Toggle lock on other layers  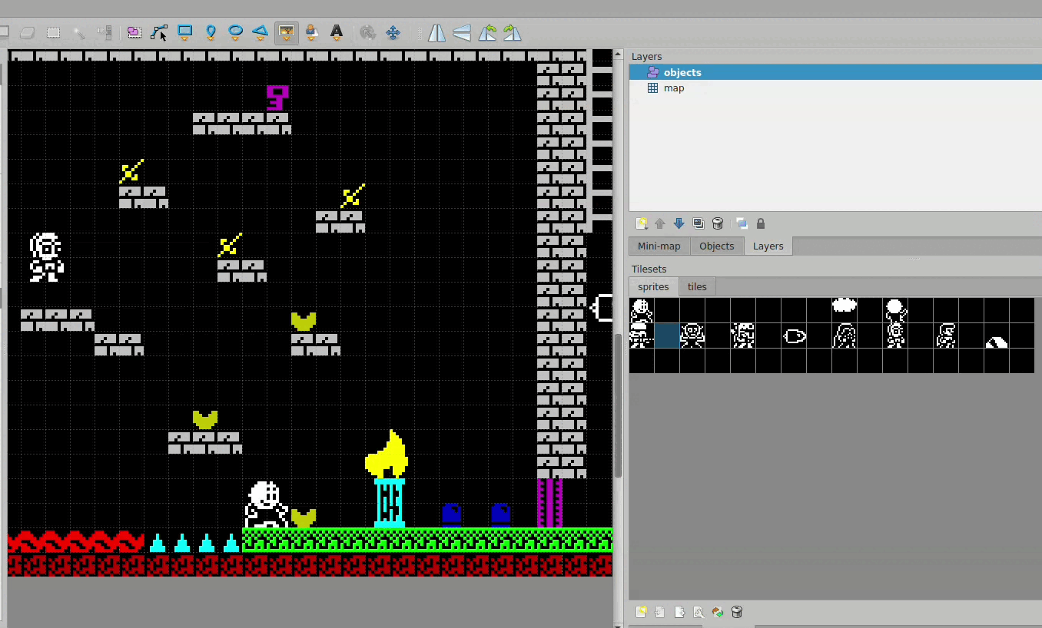761,223
